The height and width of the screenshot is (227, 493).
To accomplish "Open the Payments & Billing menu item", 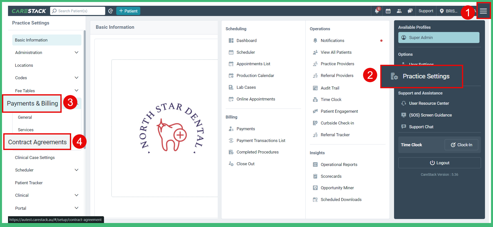I will click(x=32, y=103).
